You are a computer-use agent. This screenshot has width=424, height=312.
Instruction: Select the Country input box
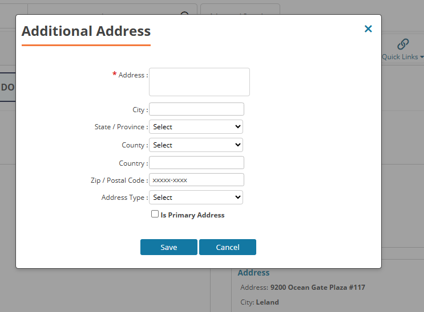[x=196, y=163]
